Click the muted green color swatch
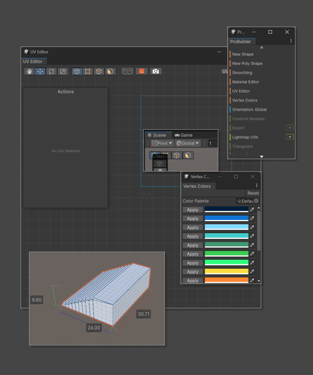313x375 pixels. (227, 245)
